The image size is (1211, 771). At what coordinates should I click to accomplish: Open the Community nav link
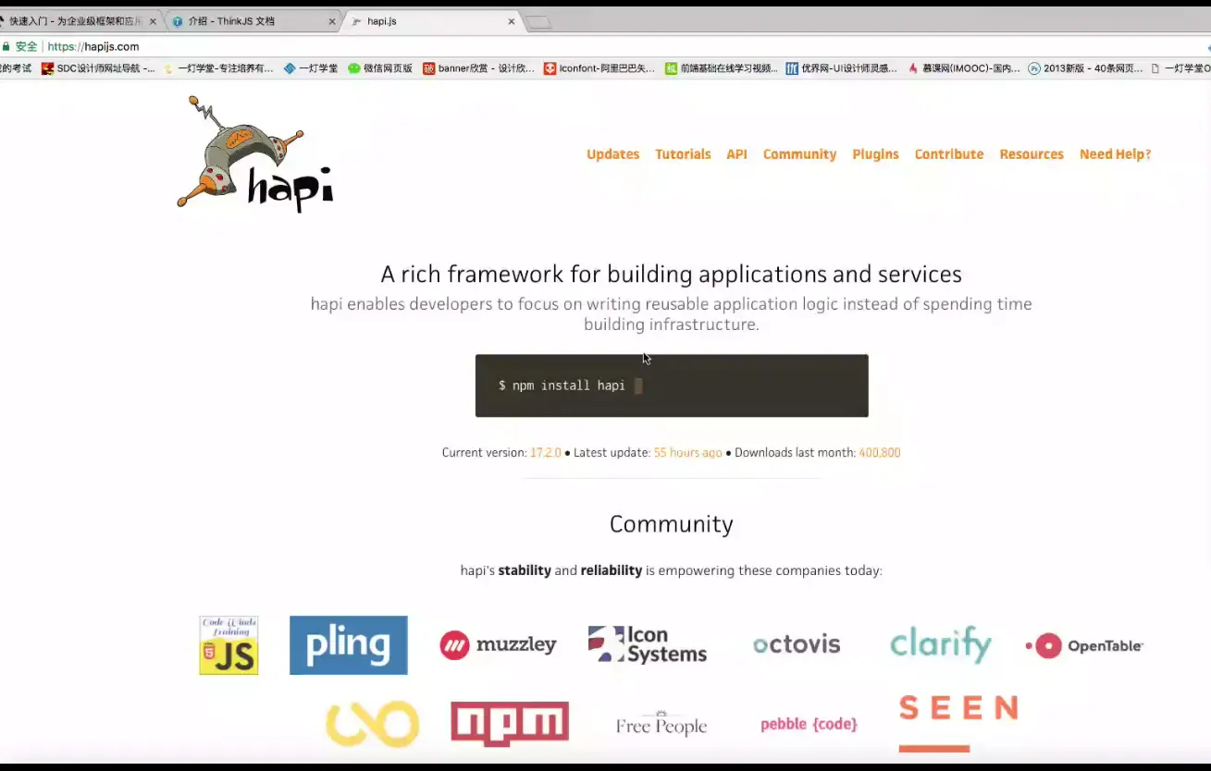pos(799,154)
